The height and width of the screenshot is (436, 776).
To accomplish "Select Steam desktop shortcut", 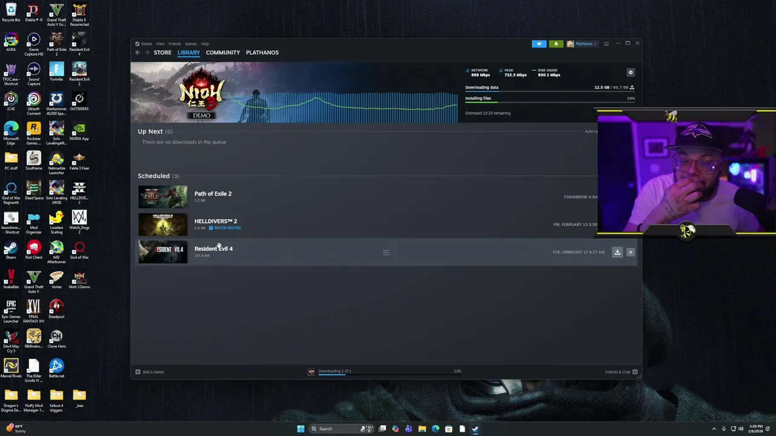I will [11, 251].
